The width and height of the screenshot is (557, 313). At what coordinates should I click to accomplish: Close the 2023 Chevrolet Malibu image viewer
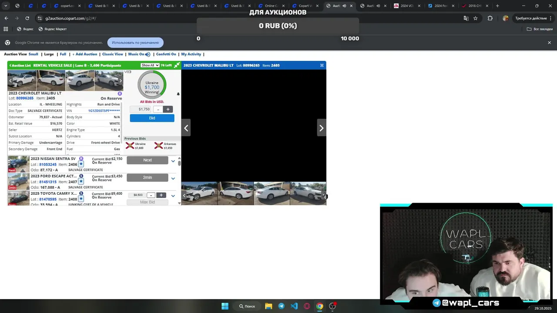[322, 65]
